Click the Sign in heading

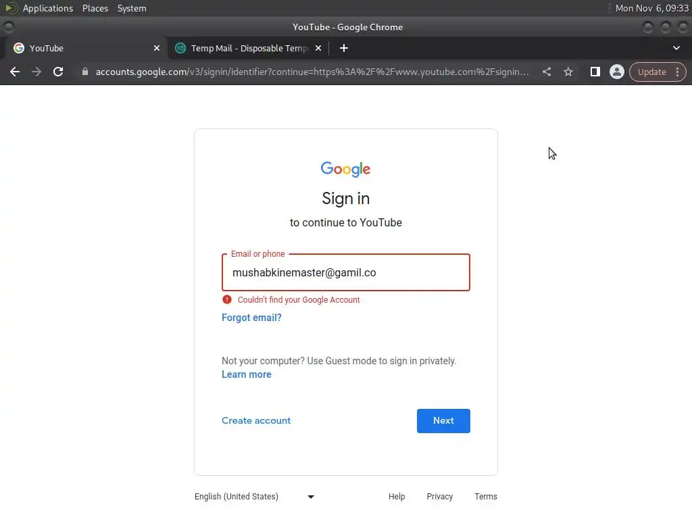[345, 199]
